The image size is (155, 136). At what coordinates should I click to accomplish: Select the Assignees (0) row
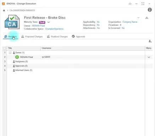77,62
